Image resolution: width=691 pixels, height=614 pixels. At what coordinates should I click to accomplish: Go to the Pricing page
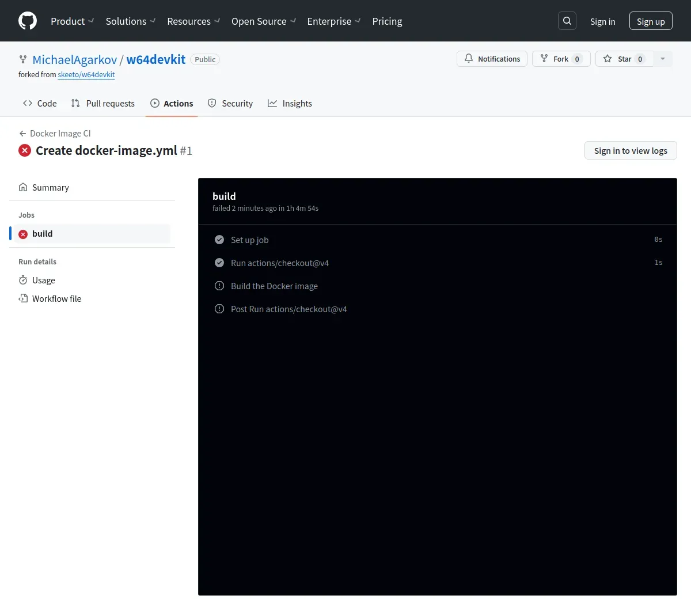(387, 21)
